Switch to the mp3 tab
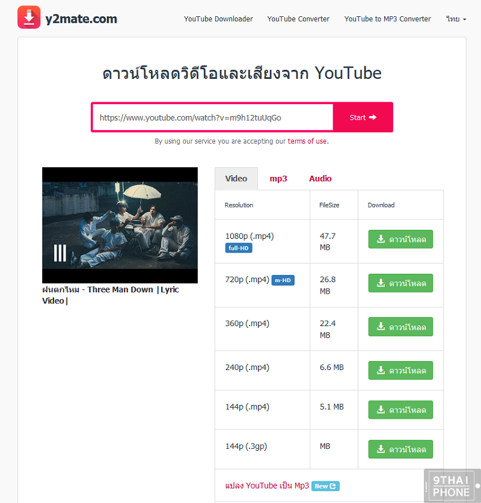481x503 pixels. (278, 179)
